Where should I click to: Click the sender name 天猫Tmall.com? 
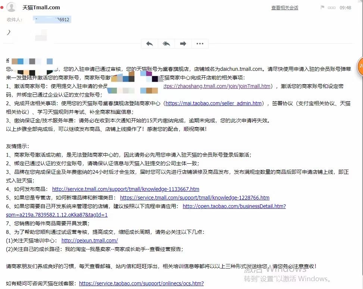tap(41, 7)
